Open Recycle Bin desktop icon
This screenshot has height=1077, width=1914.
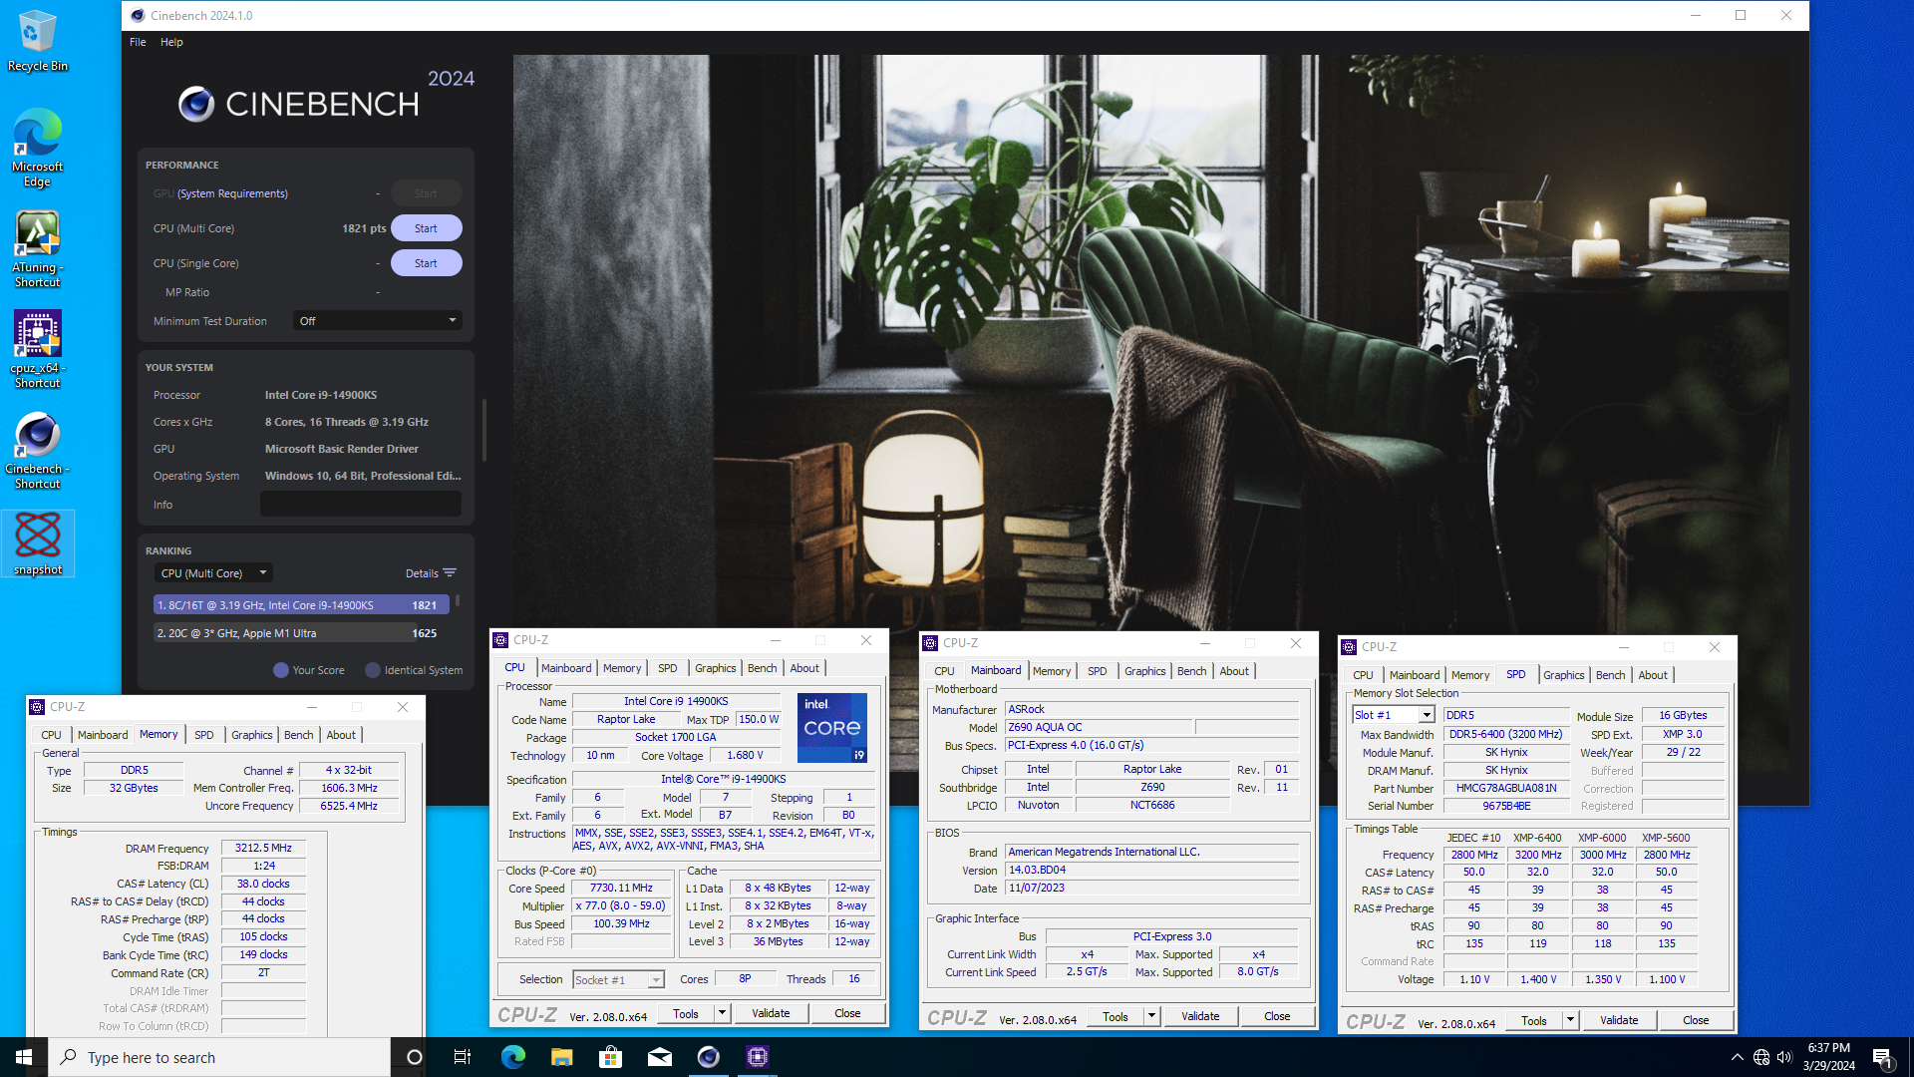pyautogui.click(x=38, y=41)
